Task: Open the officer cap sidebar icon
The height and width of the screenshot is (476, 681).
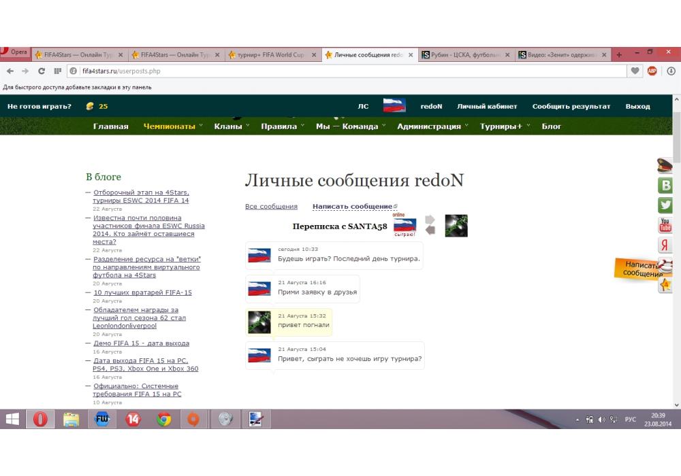Action: pyautogui.click(x=665, y=165)
